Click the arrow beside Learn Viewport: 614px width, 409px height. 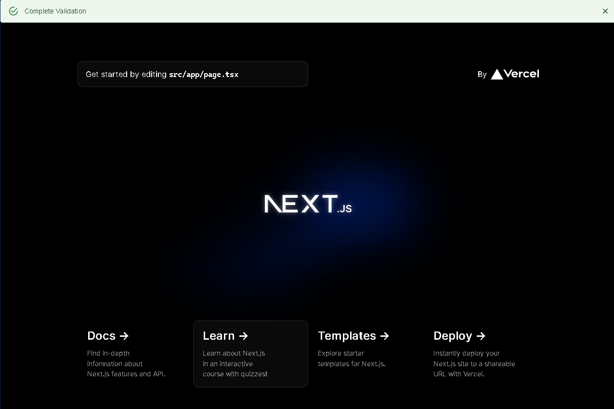tap(244, 336)
